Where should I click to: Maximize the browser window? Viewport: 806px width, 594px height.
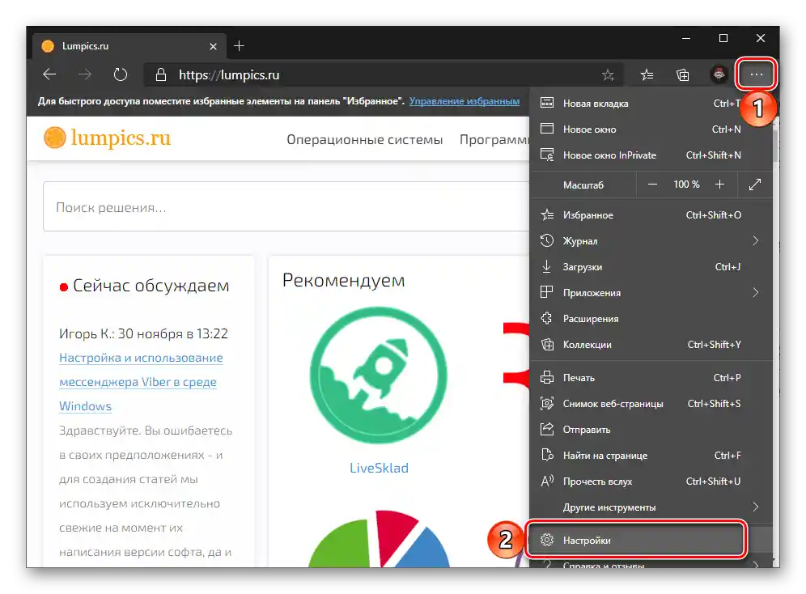click(723, 38)
